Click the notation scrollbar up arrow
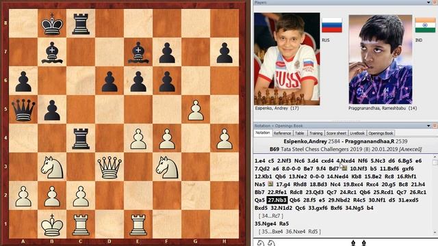 (x=435, y=156)
